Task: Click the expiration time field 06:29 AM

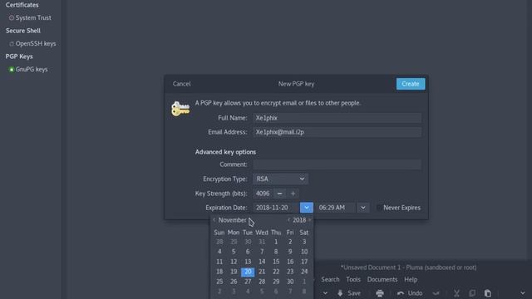Action: pyautogui.click(x=336, y=208)
